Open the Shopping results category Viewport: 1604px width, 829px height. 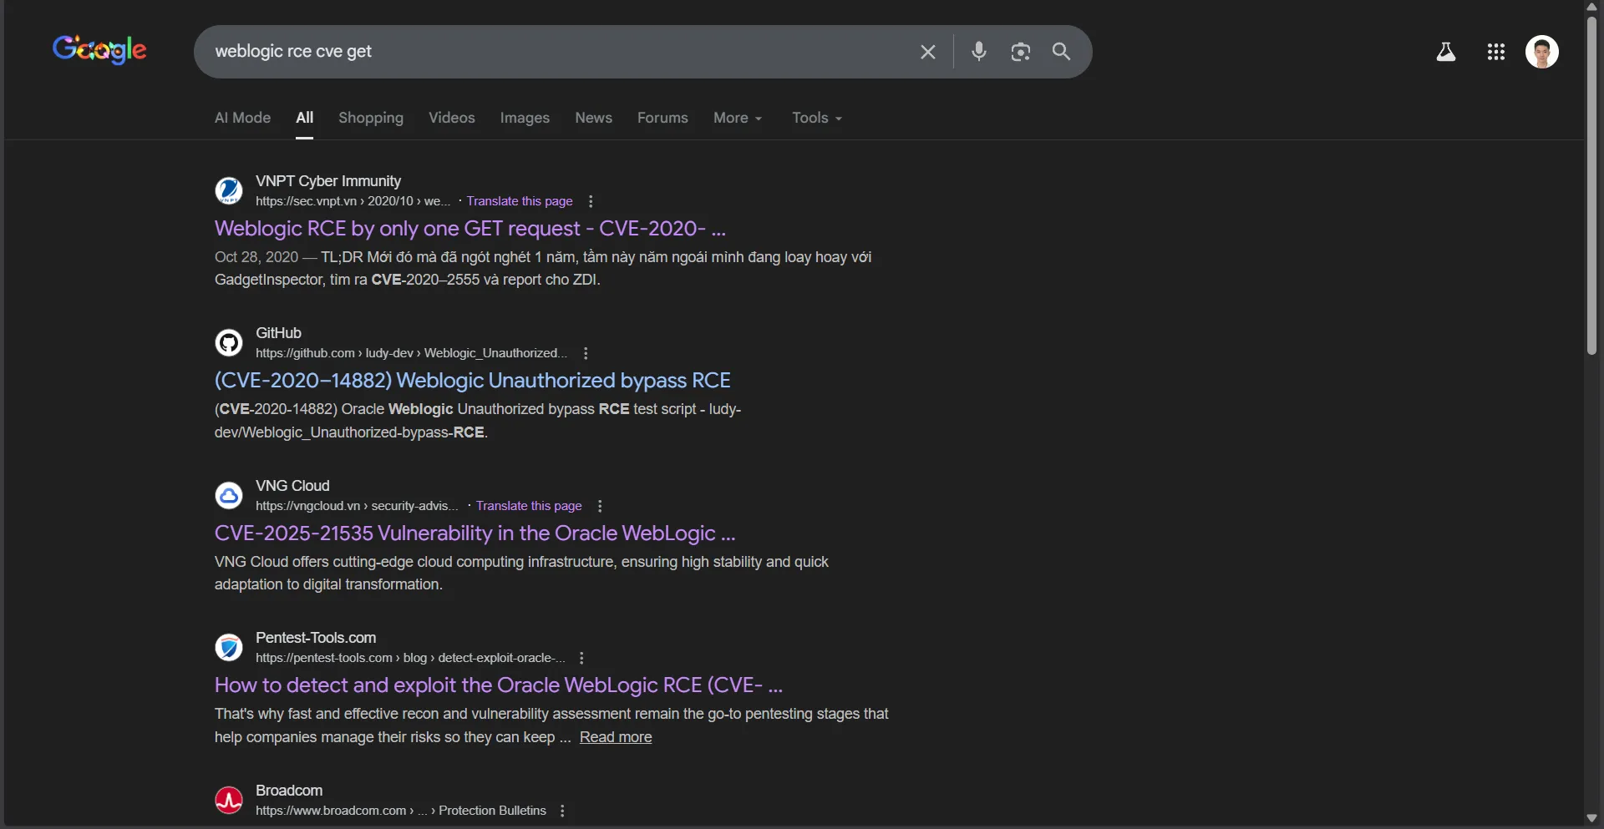tap(370, 118)
